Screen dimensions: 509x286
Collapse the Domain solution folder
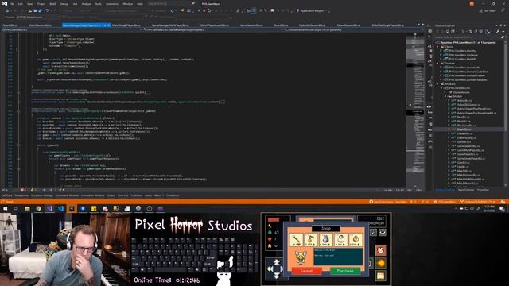[437, 63]
